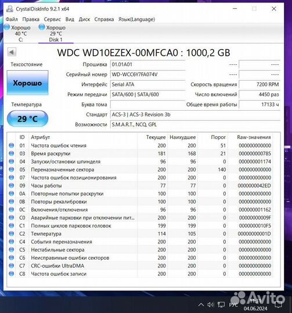The image size is (292, 313).
Task: Open the Диск menu
Action: tap(84, 19)
